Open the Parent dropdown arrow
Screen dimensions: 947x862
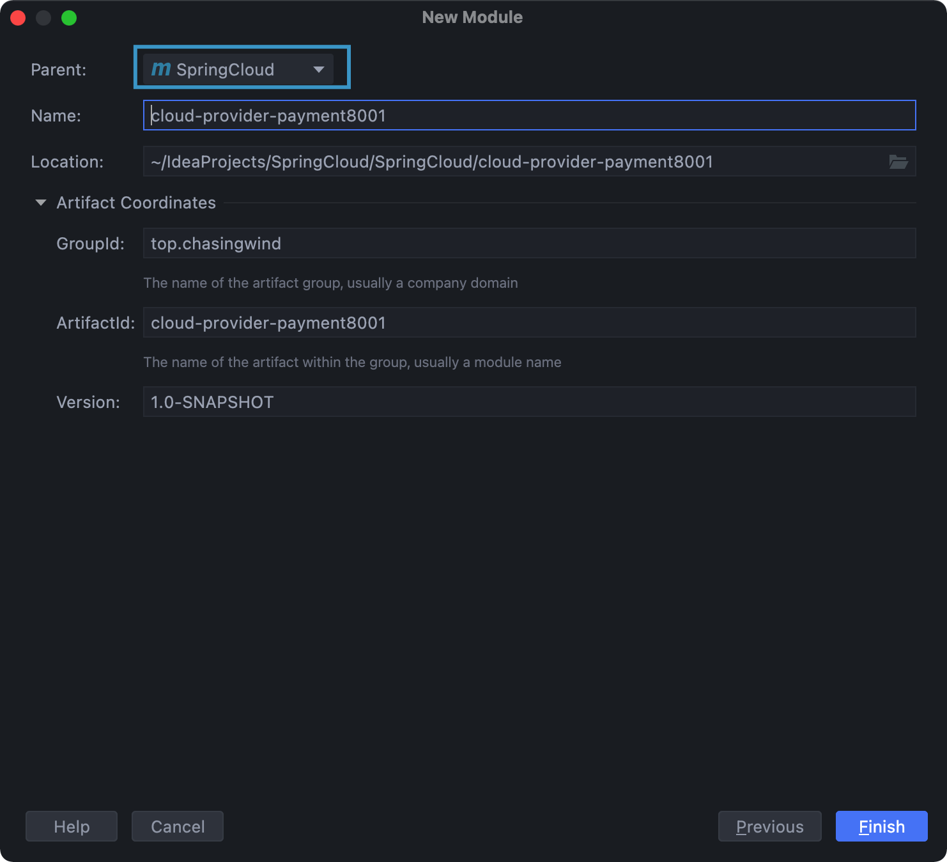pyautogui.click(x=319, y=69)
